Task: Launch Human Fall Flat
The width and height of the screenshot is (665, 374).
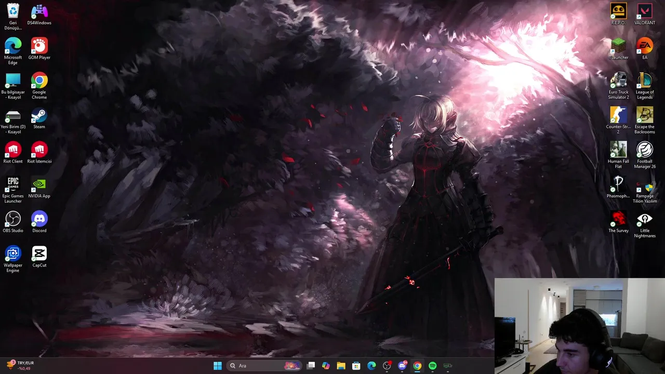Action: click(x=618, y=155)
